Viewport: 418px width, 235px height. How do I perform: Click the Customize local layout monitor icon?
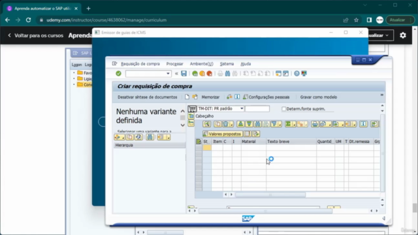tap(304, 74)
